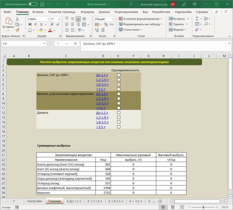233x210 pixels.
Task: Open search magnifier in title bar
Action: pyautogui.click(x=131, y=4)
